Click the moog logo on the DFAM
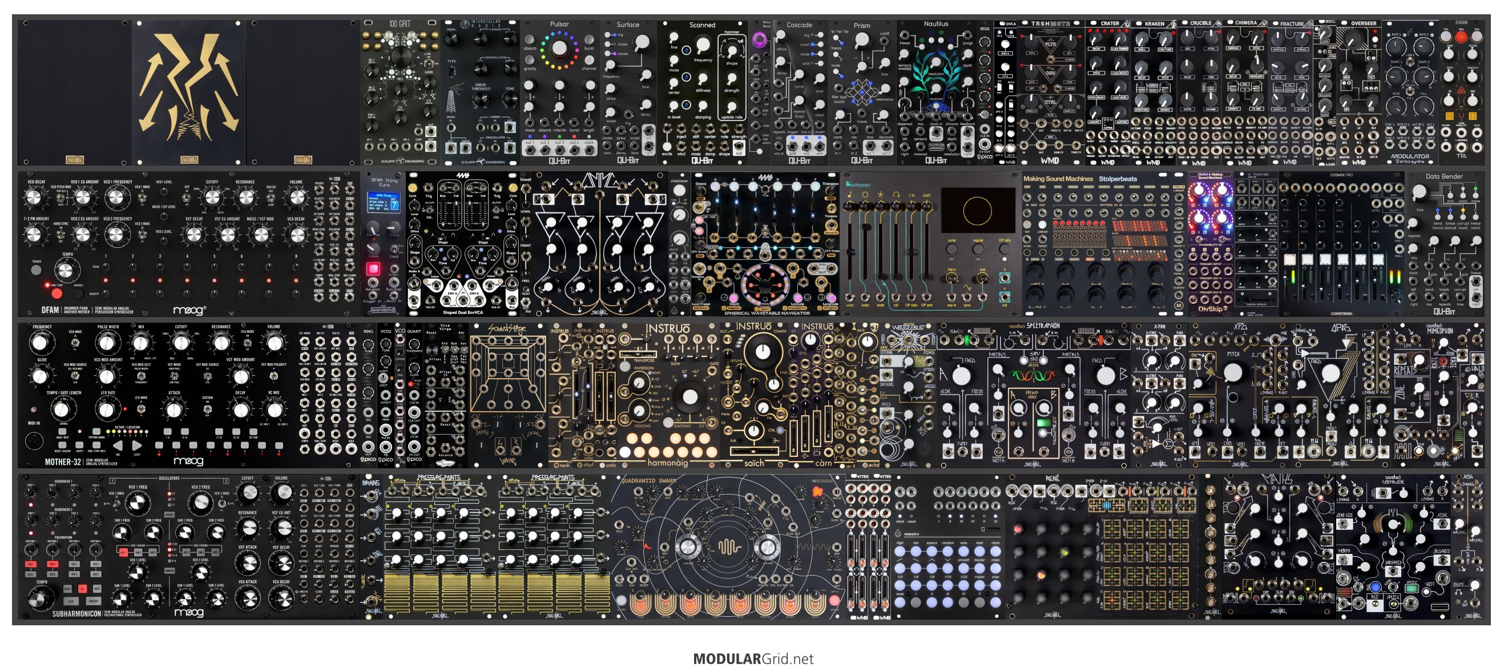 pos(189,310)
